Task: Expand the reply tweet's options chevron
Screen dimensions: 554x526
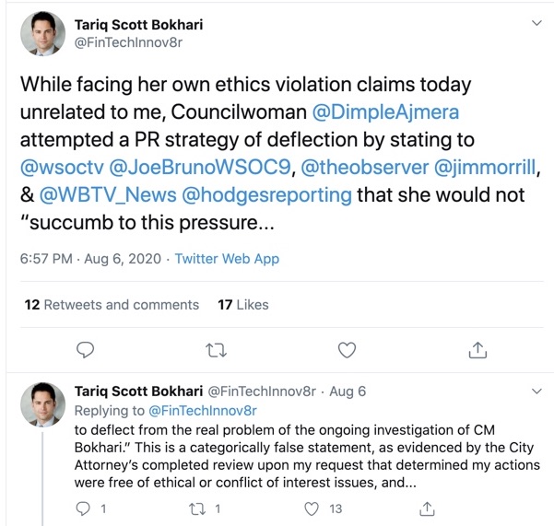Action: 537,392
